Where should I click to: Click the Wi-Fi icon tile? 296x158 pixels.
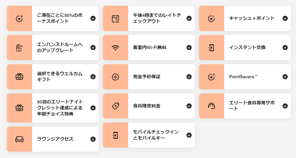coord(115,48)
